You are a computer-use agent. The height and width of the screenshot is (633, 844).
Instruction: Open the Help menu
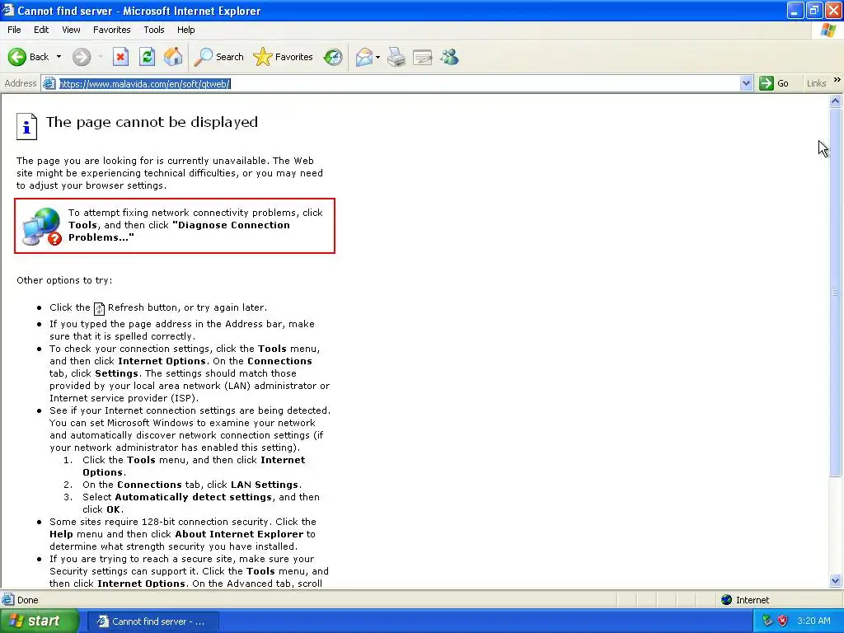point(185,30)
